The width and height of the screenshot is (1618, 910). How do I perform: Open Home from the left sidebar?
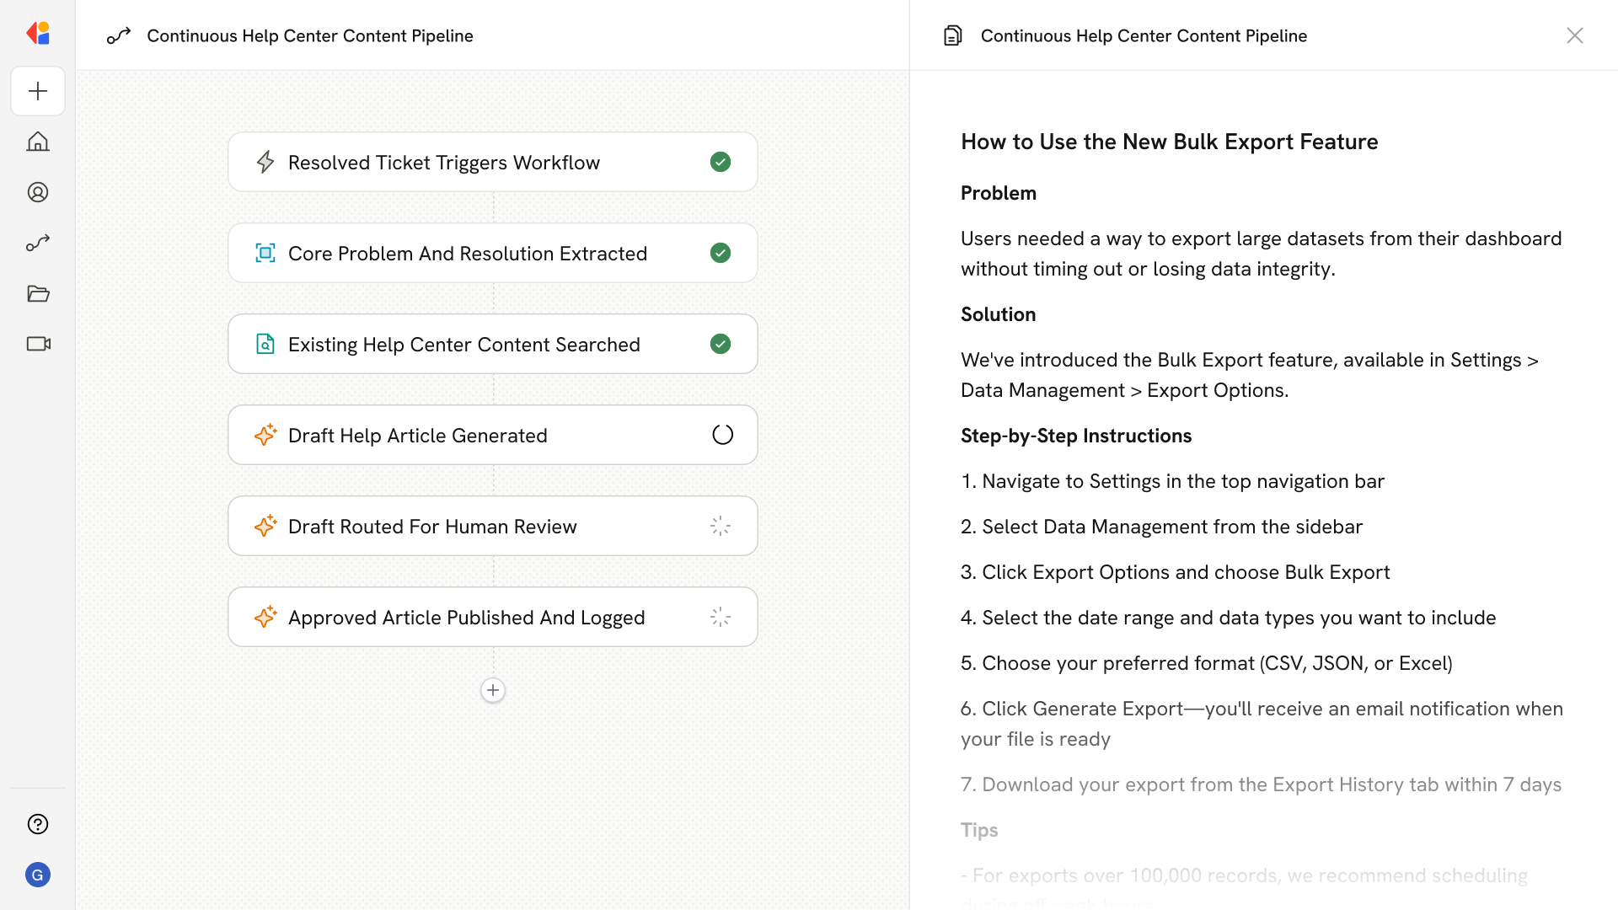(x=38, y=142)
